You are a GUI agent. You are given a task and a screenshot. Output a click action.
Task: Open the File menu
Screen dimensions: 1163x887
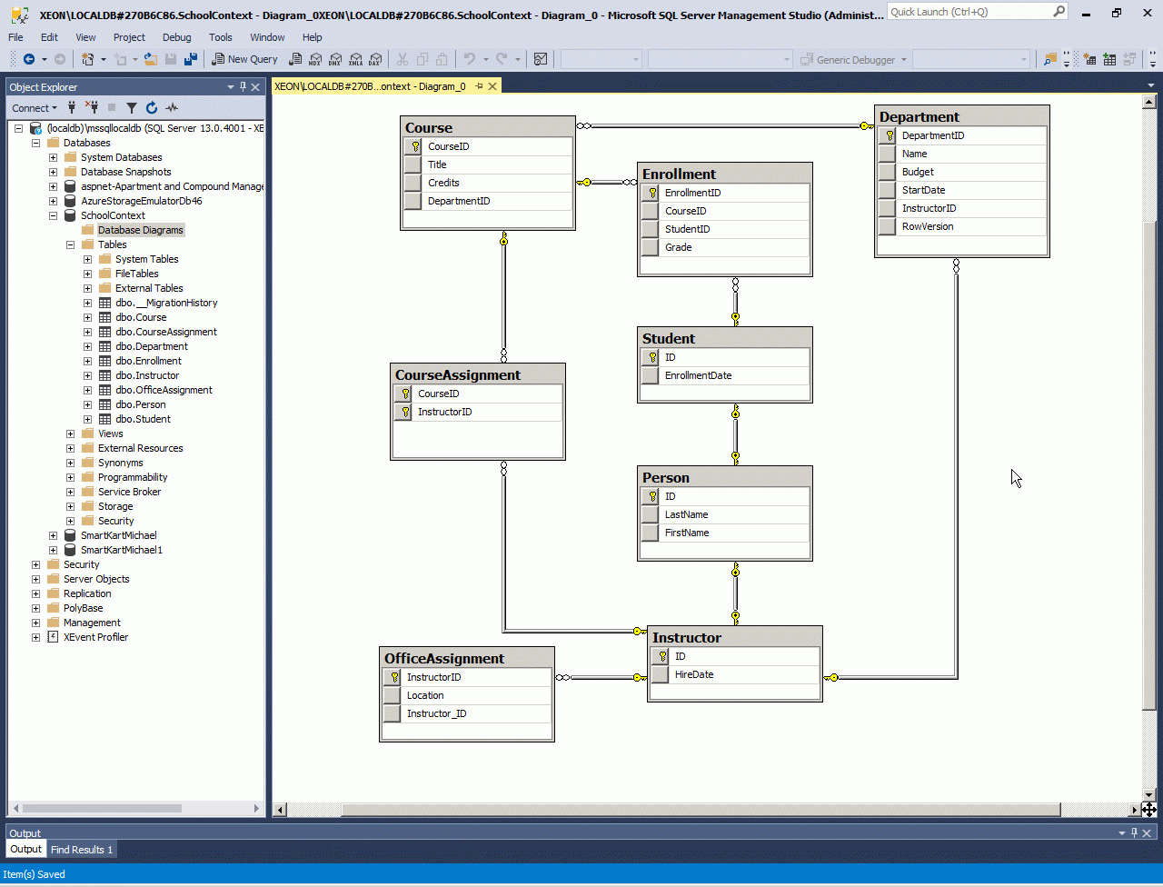(15, 37)
